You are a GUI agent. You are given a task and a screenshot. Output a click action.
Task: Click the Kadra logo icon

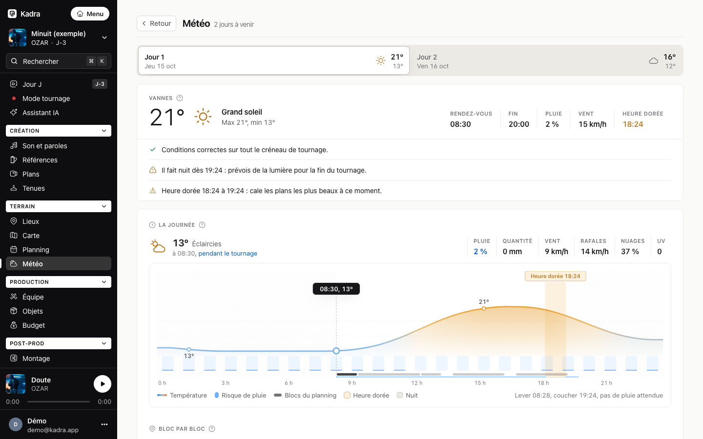[12, 14]
